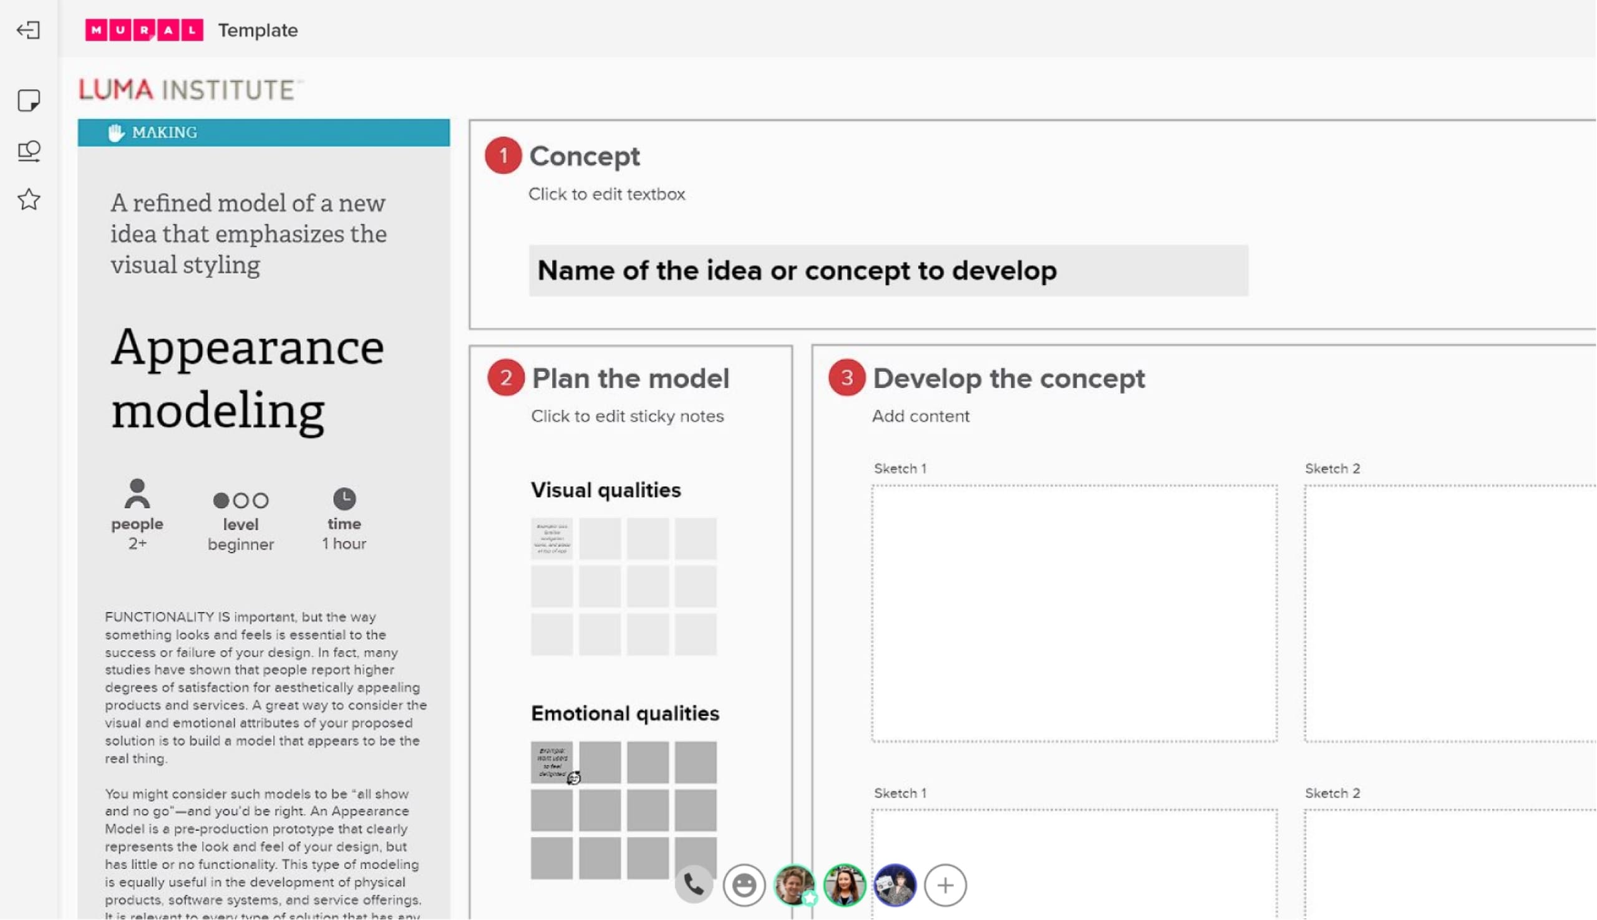This screenshot has height=920, width=1597.
Task: Open the shapes tool in sidebar
Action: click(29, 151)
